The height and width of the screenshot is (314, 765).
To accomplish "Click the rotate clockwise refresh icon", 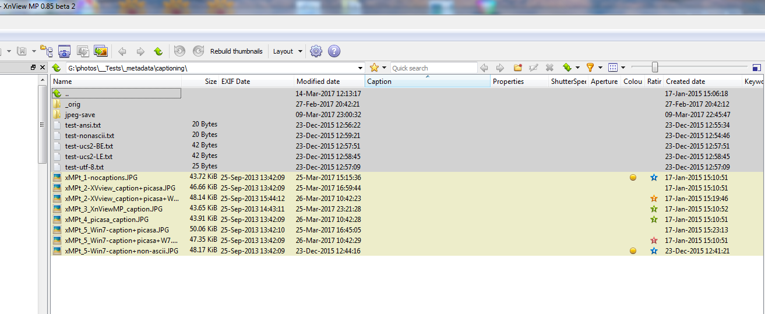I will pos(198,51).
